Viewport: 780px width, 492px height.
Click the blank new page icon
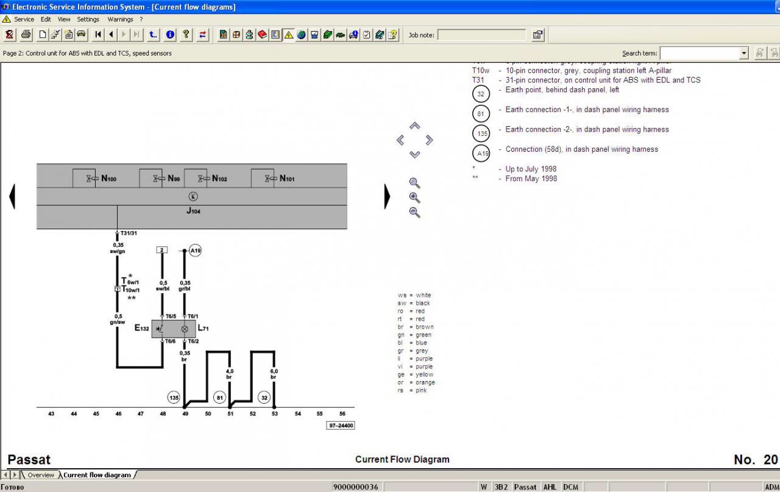43,35
